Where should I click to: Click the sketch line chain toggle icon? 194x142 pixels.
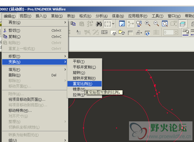pos(185,32)
